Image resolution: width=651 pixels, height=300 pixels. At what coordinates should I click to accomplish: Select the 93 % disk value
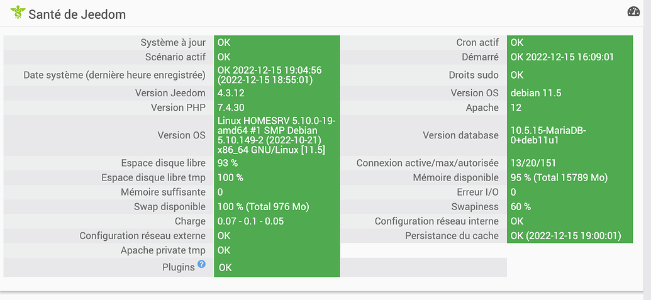click(228, 163)
